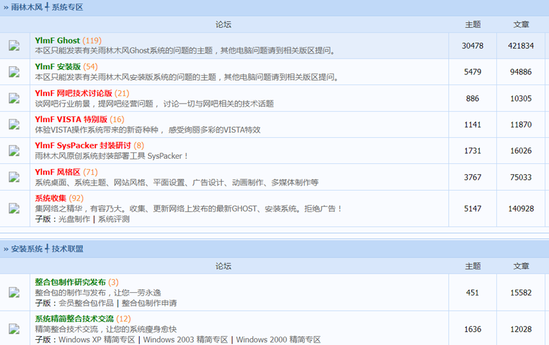This screenshot has width=549, height=345.
Task: Click the topic count 30478 for YlmF Ghost
Action: 473,46
